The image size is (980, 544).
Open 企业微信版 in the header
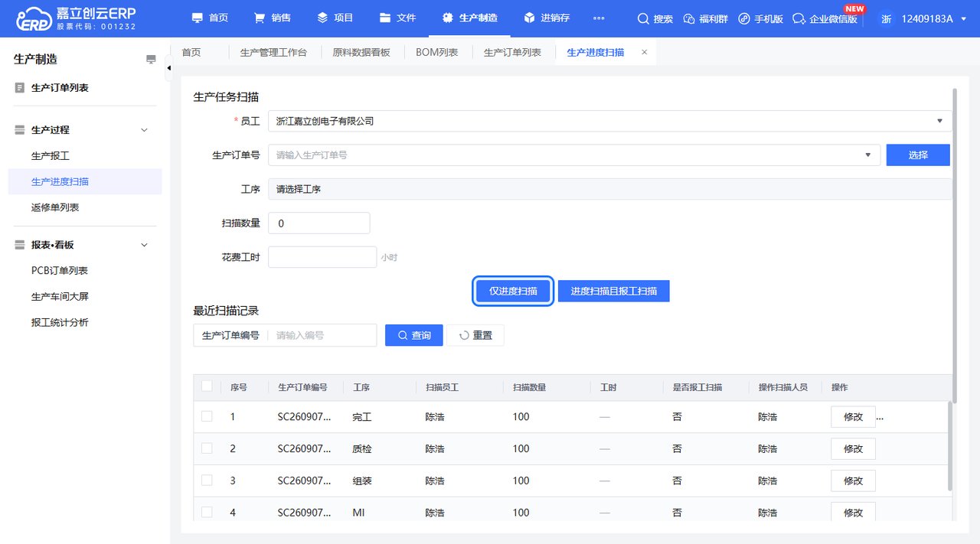(825, 18)
